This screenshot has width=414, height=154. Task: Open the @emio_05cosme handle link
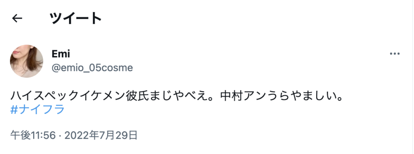tap(92, 68)
